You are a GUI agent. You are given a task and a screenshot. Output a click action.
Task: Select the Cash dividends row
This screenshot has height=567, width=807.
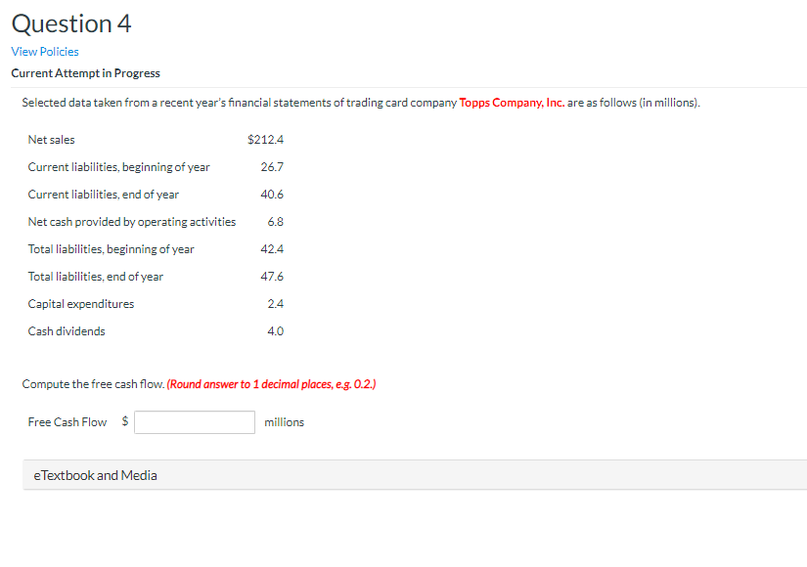[65, 330]
